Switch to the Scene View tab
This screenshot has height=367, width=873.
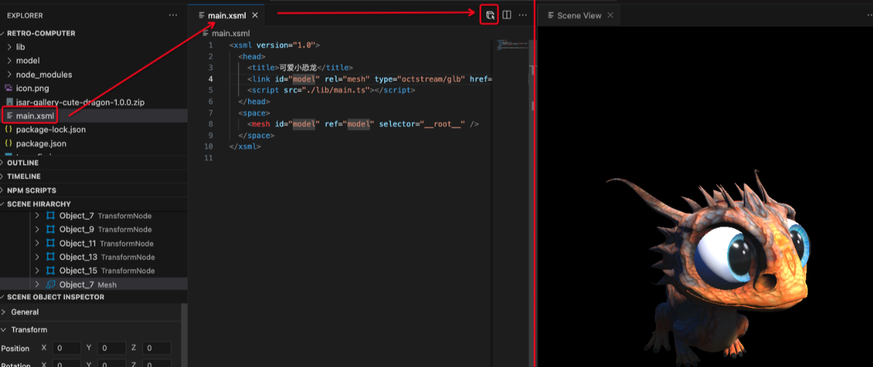[x=578, y=15]
